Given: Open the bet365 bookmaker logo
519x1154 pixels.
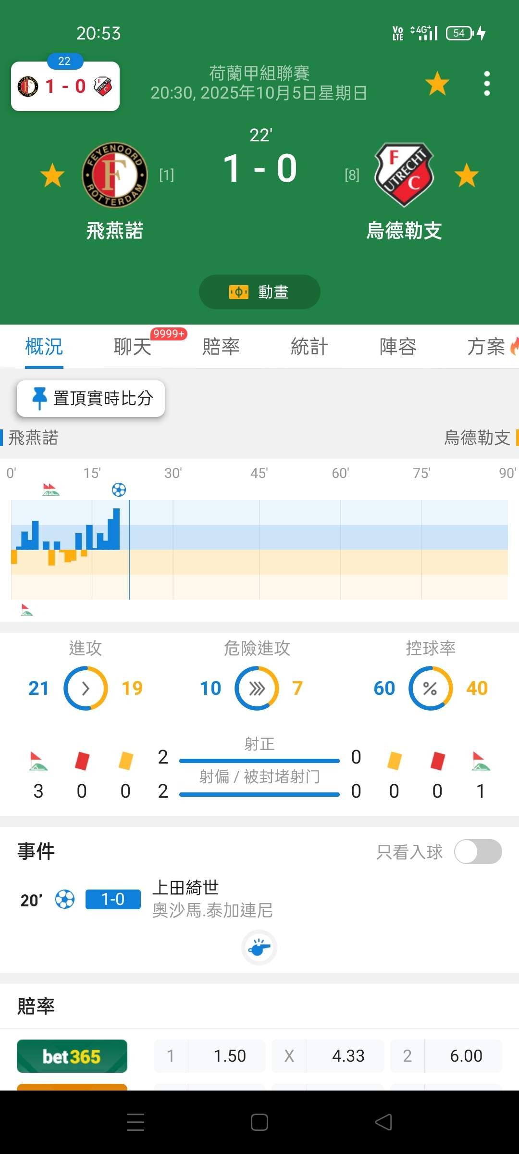Looking at the screenshot, I should click(72, 1056).
